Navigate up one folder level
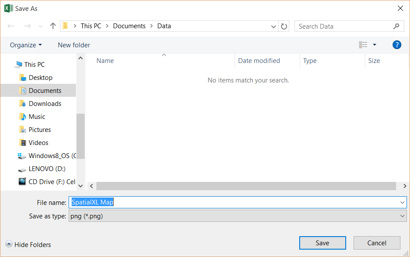The height and width of the screenshot is (257, 410). pyautogui.click(x=53, y=26)
